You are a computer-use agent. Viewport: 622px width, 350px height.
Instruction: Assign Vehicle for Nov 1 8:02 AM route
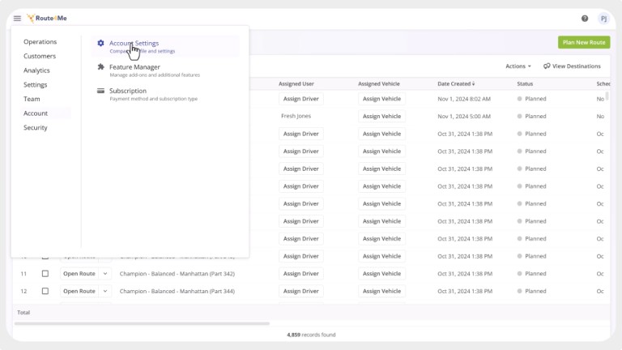[381, 99]
